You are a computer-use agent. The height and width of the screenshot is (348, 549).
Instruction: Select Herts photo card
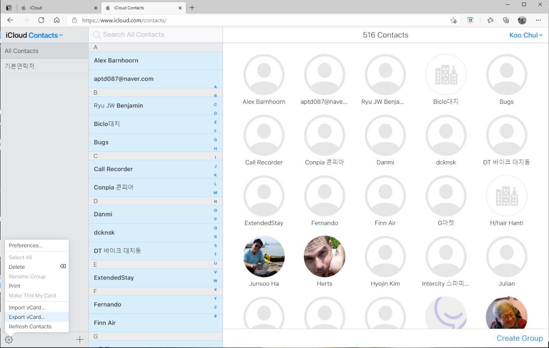coord(324,256)
